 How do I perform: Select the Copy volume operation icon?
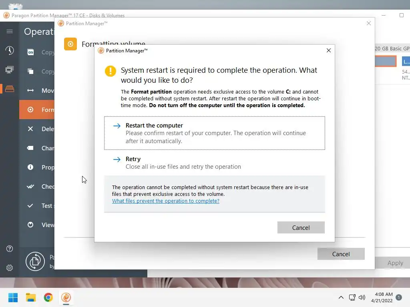[30, 71]
